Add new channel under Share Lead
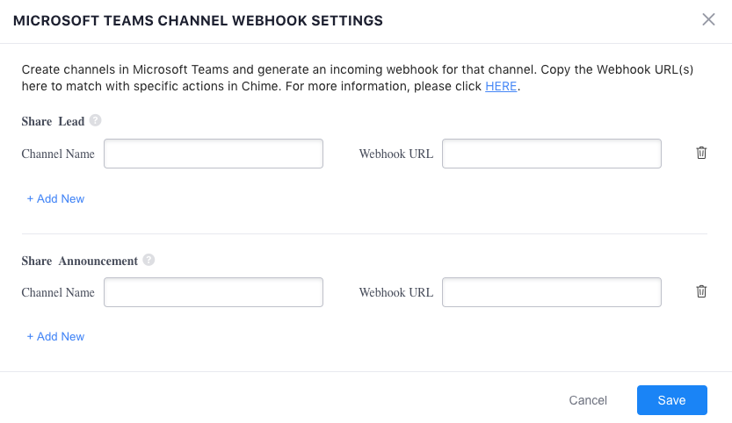This screenshot has width=732, height=423. point(56,199)
